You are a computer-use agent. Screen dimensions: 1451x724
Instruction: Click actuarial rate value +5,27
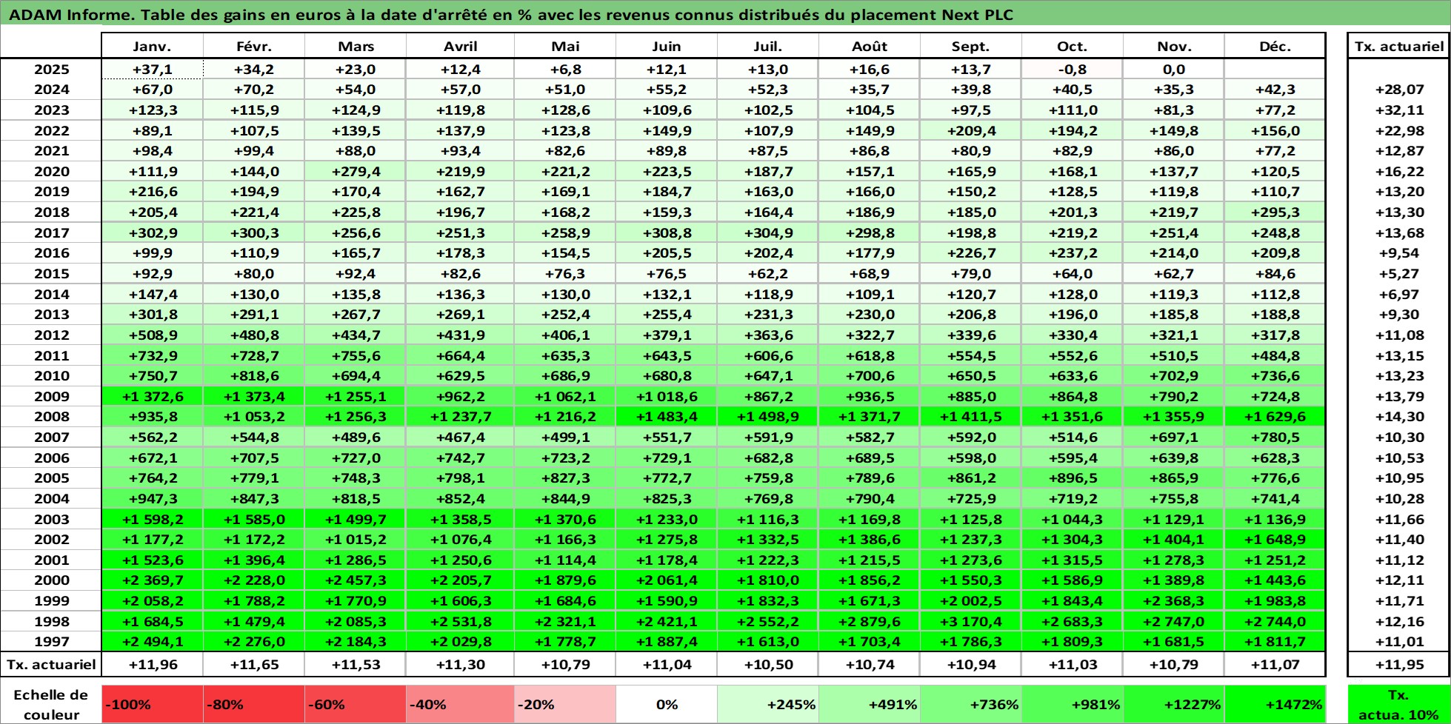tap(1398, 274)
